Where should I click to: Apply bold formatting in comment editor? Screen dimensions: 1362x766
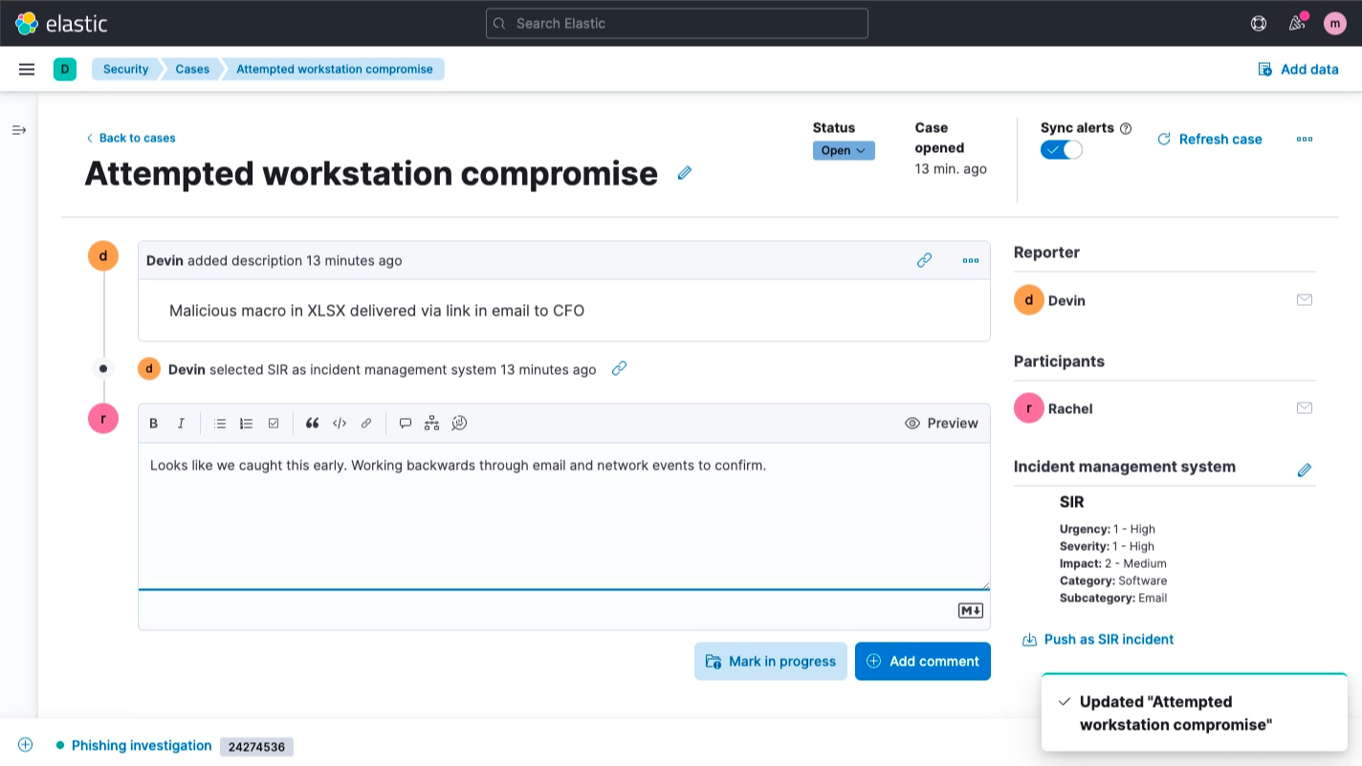click(x=154, y=423)
